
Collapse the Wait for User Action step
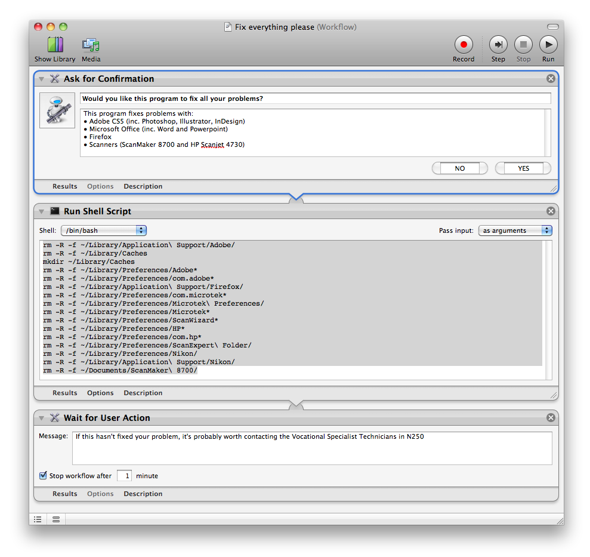pyautogui.click(x=41, y=418)
